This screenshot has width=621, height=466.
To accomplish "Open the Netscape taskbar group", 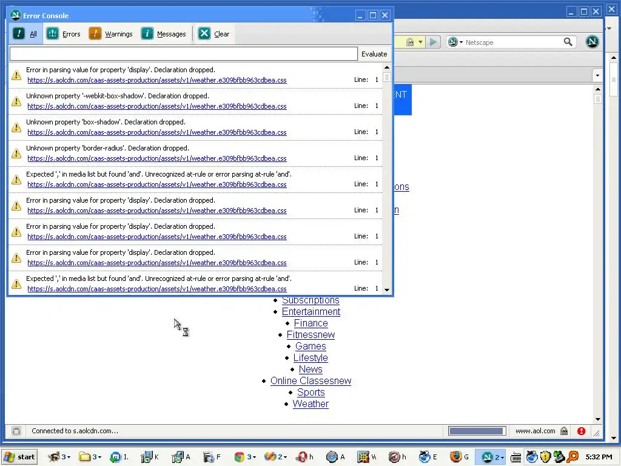I will coord(489,458).
